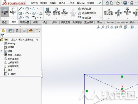138x104 pixels.
Task: Open dropdown under Smart Dimension button
Action: point(13,18)
